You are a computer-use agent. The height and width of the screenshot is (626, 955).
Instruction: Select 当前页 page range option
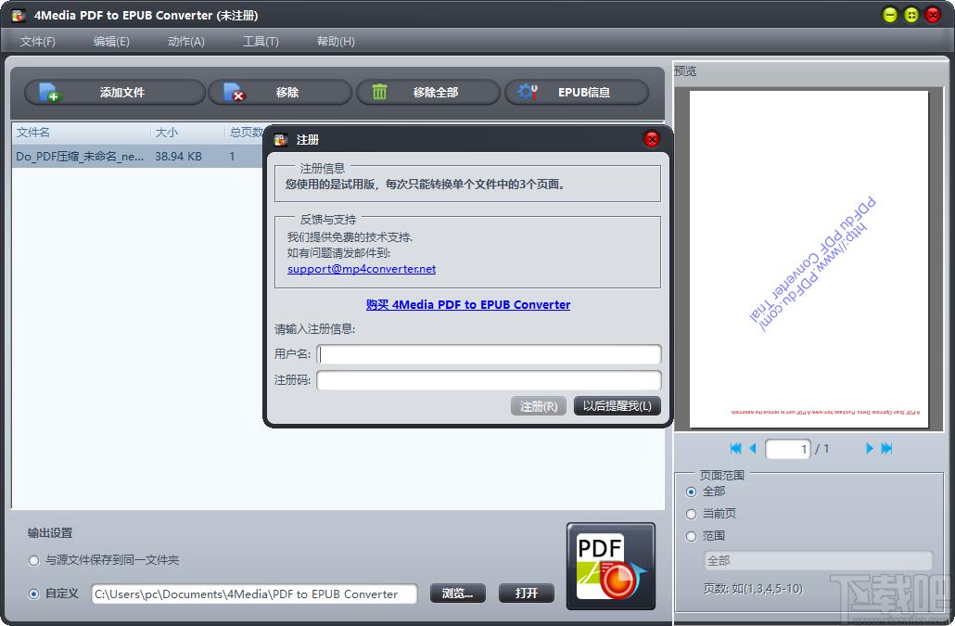692,514
